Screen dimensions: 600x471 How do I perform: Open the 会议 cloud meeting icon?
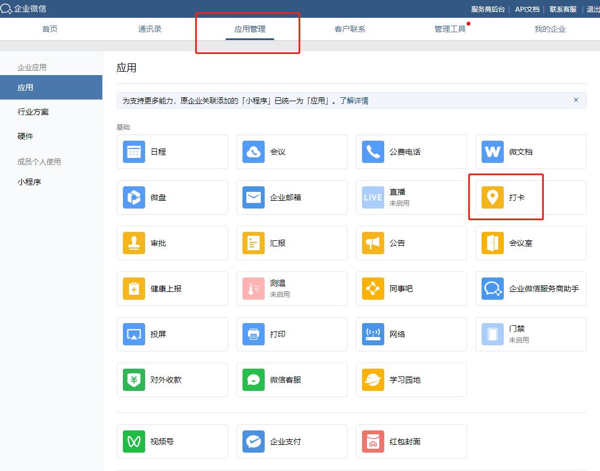(254, 152)
